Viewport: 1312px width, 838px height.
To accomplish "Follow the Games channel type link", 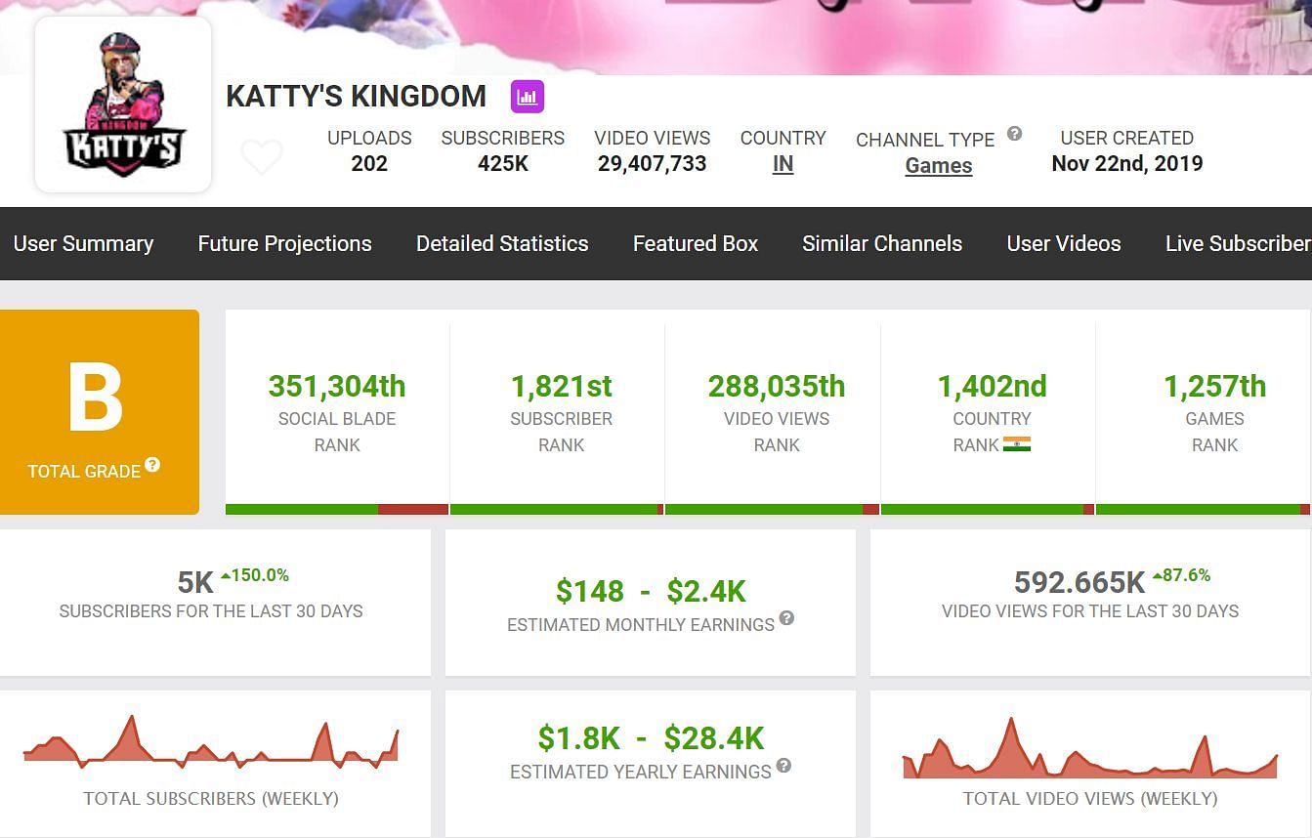I will pyautogui.click(x=939, y=166).
